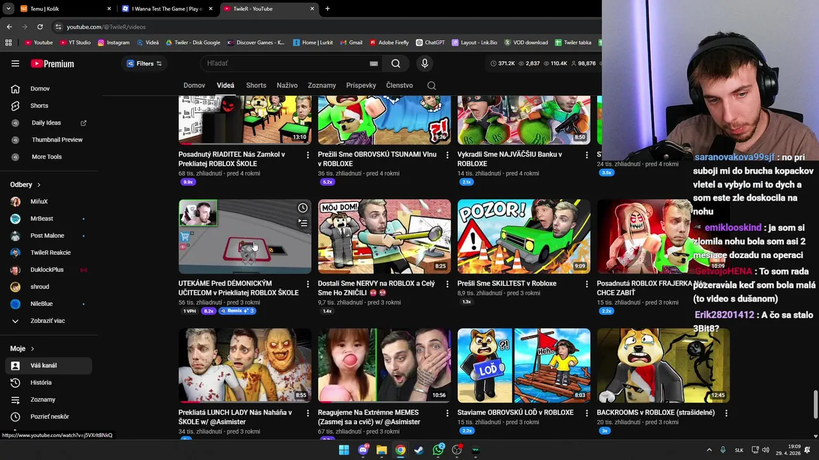This screenshot has height=460, width=819.
Task: Open the Chrome apps grid
Action: (x=8, y=42)
